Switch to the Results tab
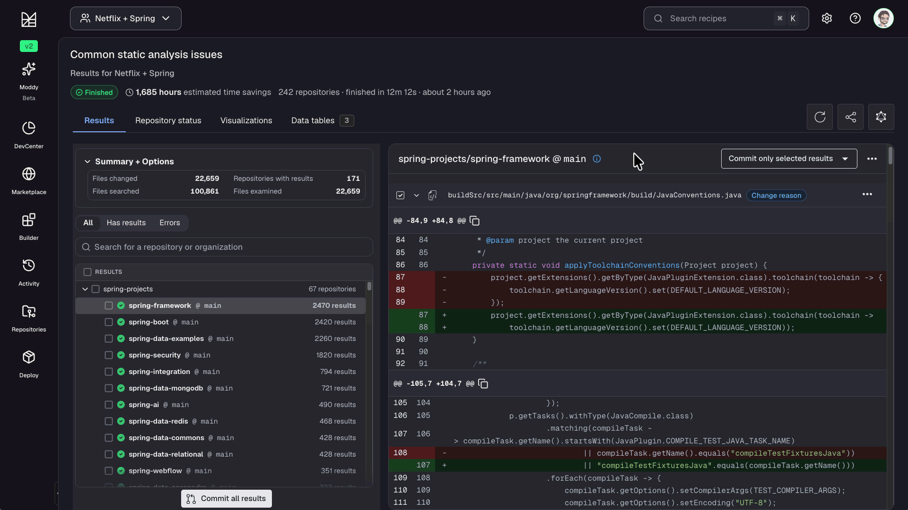The image size is (908, 510). click(x=99, y=120)
